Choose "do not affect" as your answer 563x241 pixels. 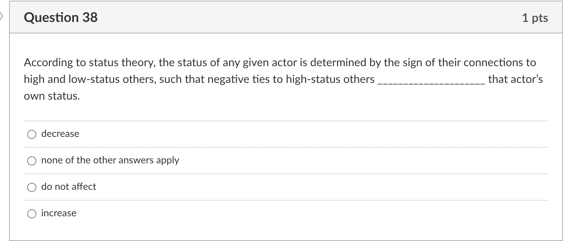pos(32,187)
